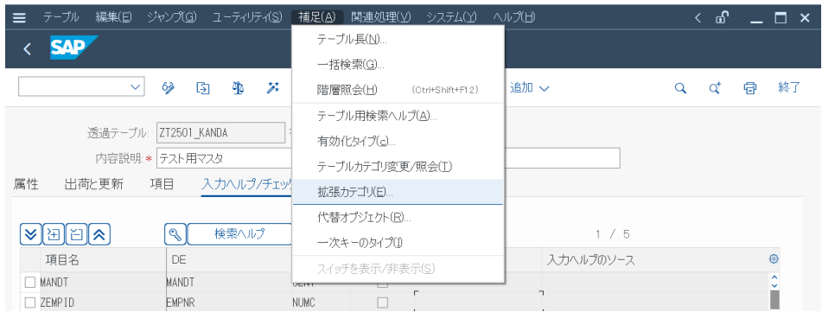Choose テーブル長(N)... menu entry
Image resolution: width=822 pixels, height=331 pixels.
point(398,39)
